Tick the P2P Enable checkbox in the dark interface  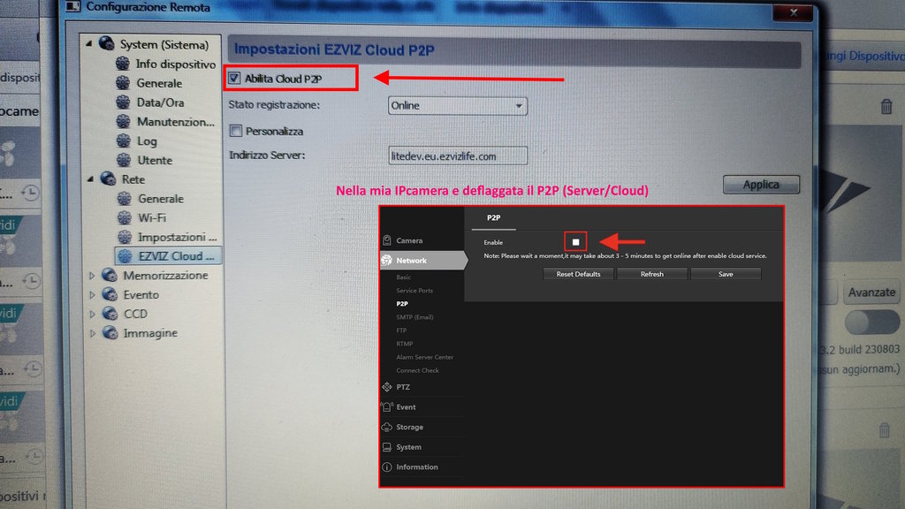575,242
